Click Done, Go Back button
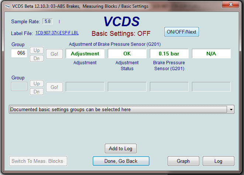The height and width of the screenshot is (175, 244). (x=121, y=161)
